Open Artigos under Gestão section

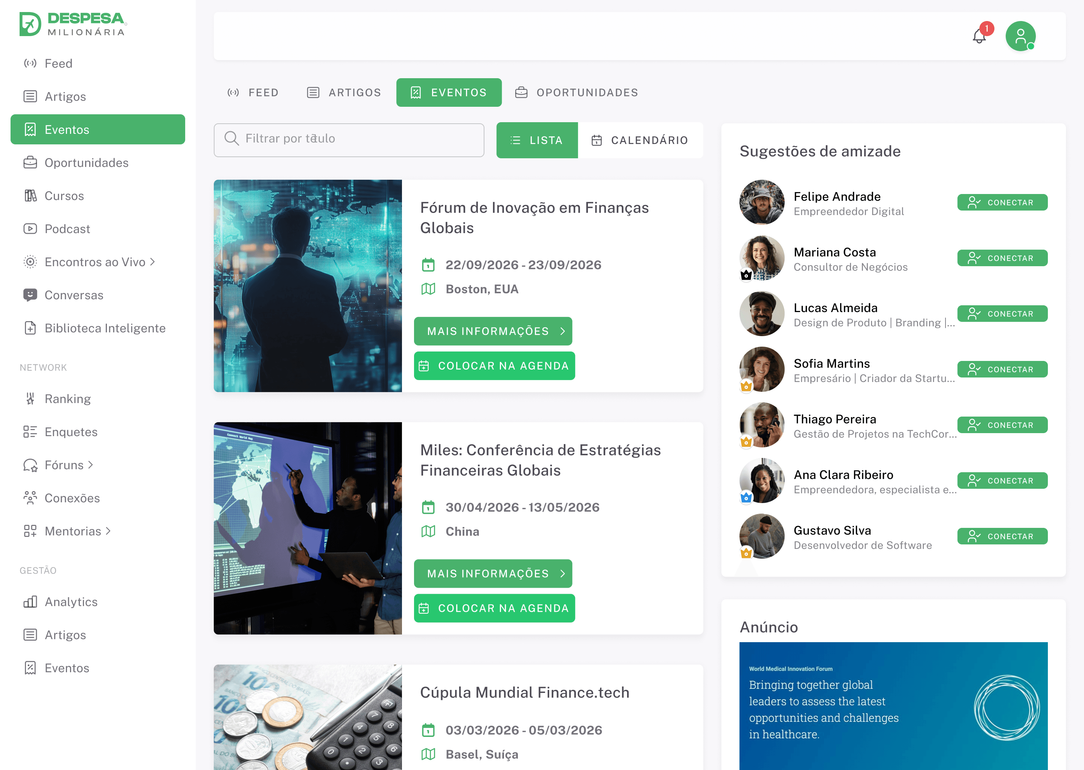(98, 635)
